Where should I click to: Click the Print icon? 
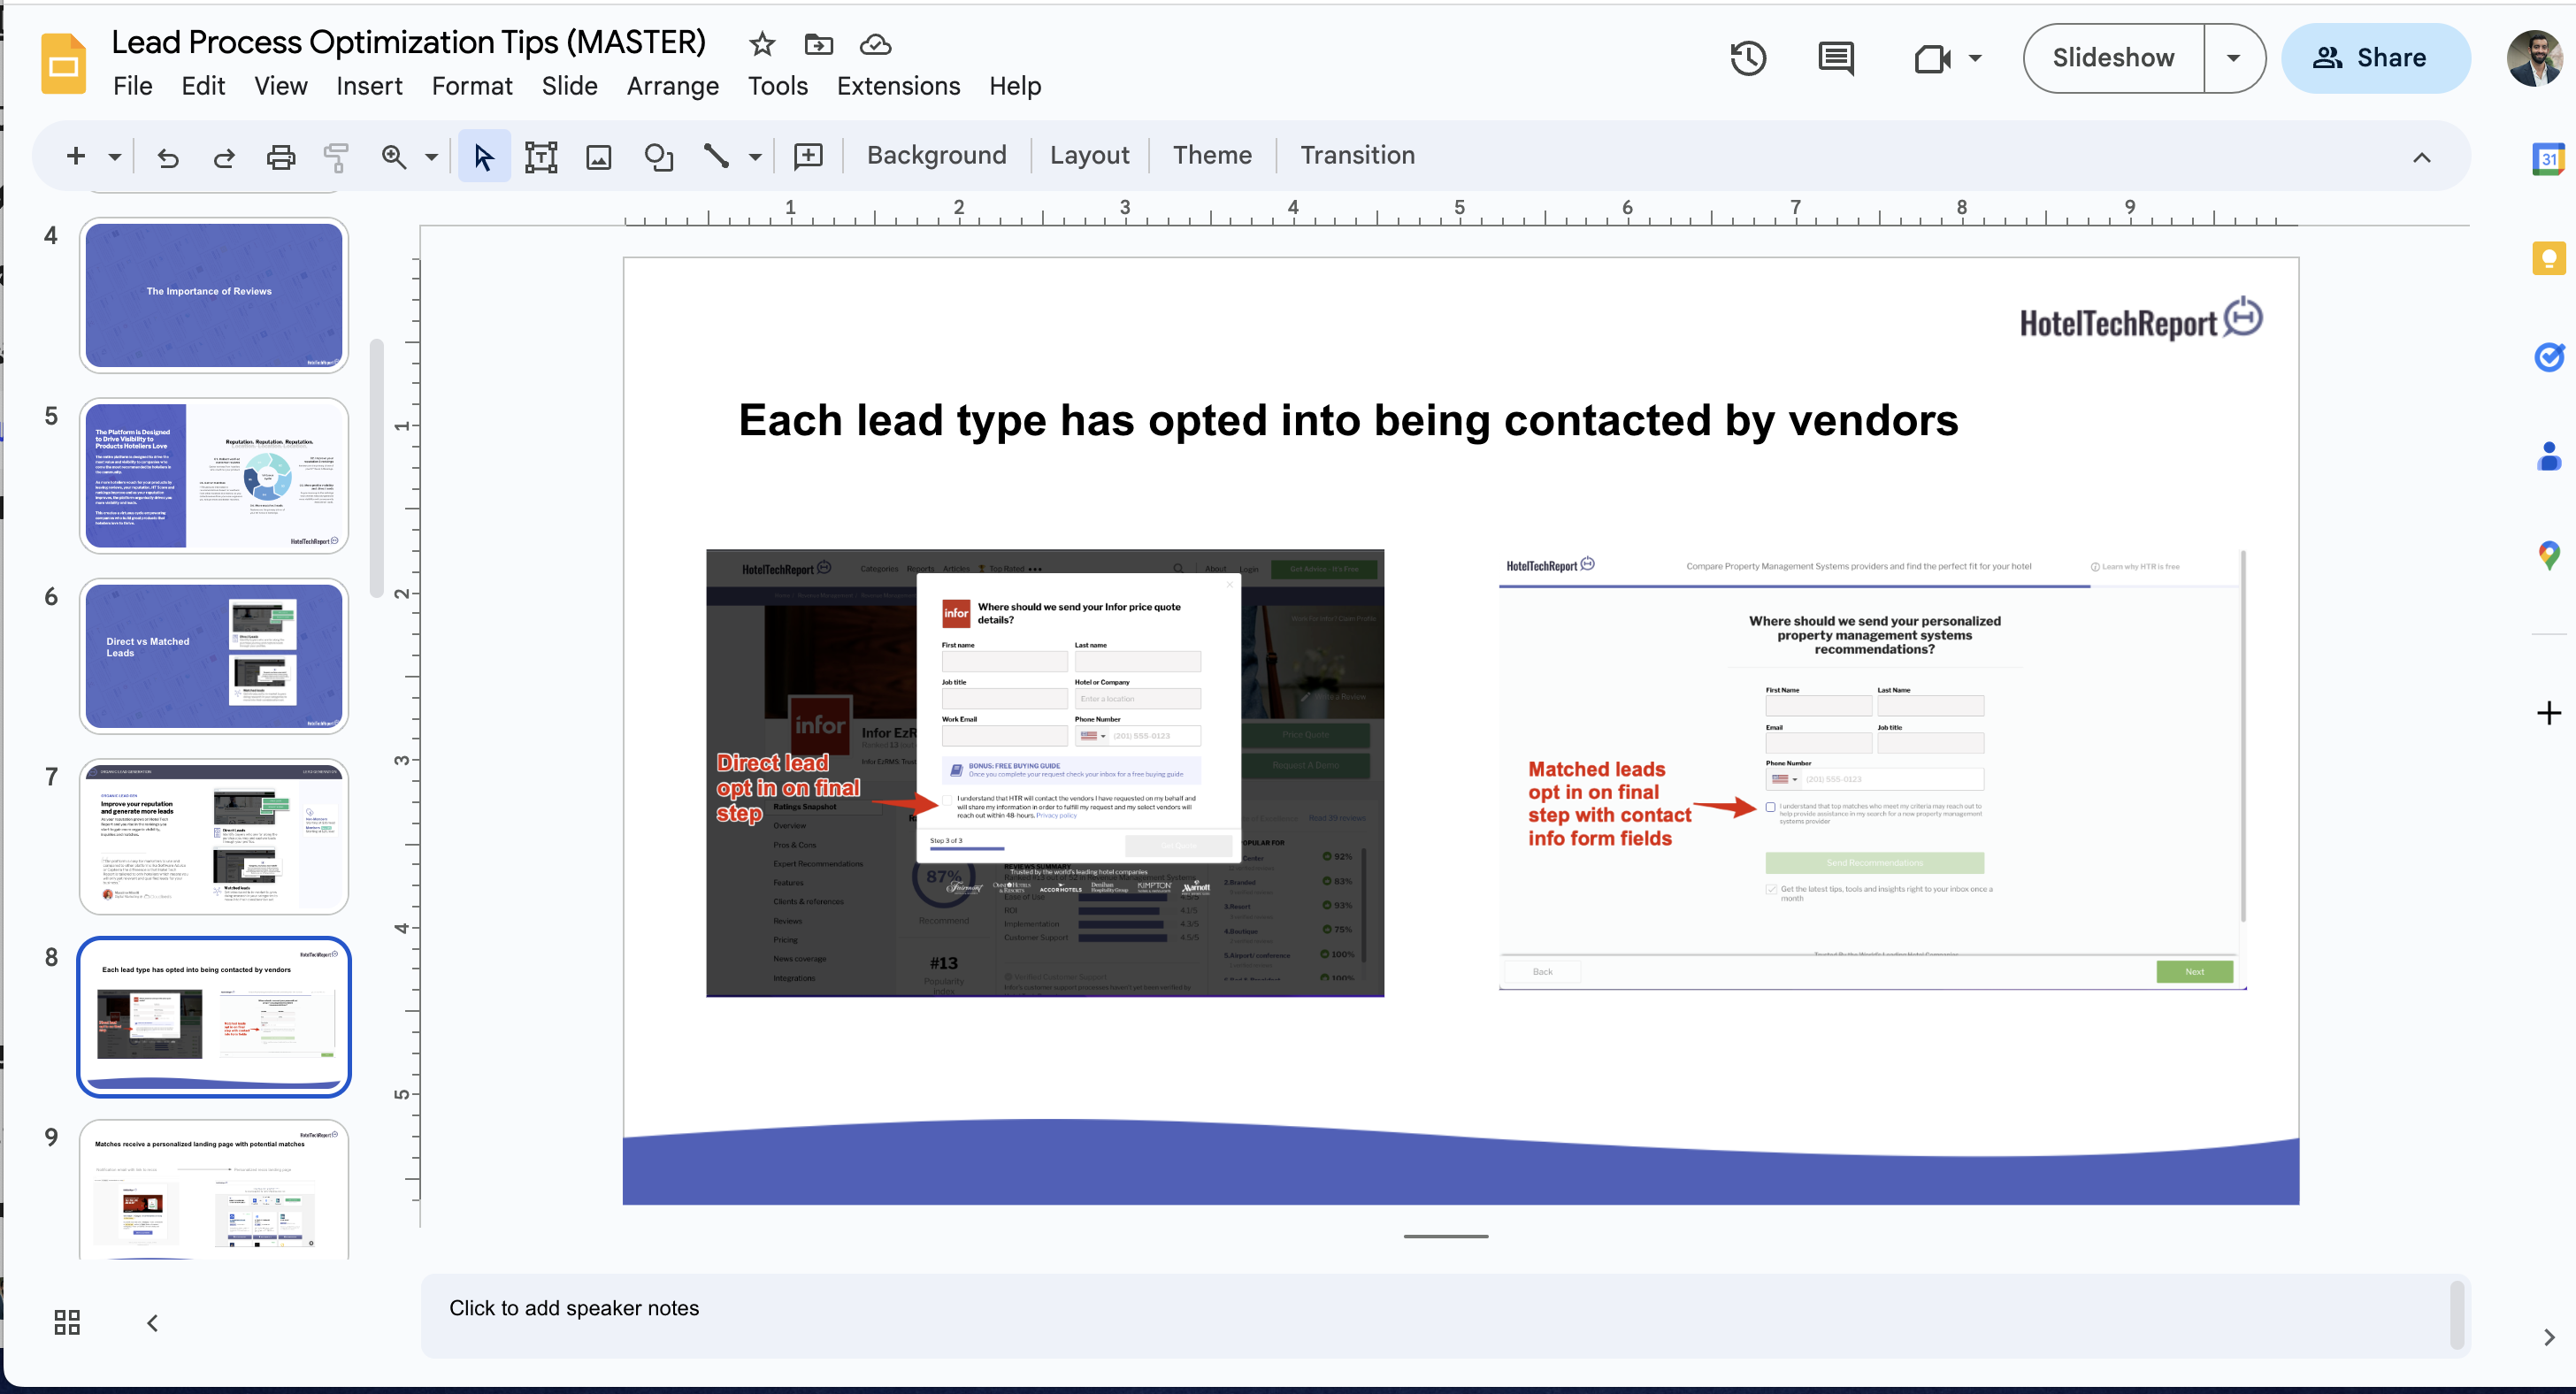click(281, 156)
